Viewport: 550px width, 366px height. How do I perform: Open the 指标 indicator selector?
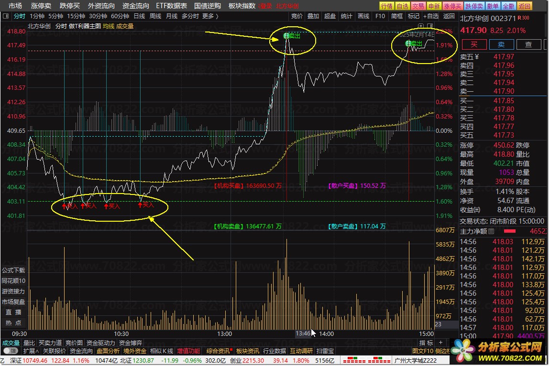pos(426,343)
